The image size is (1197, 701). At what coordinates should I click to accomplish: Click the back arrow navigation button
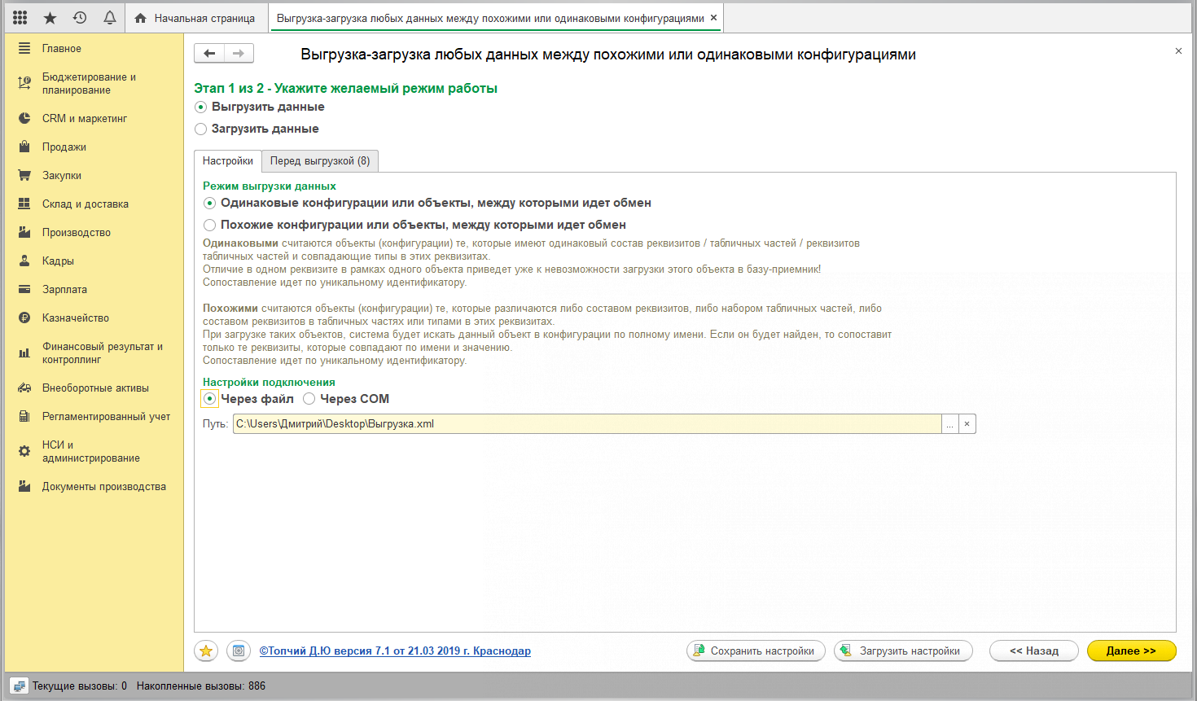pyautogui.click(x=209, y=54)
